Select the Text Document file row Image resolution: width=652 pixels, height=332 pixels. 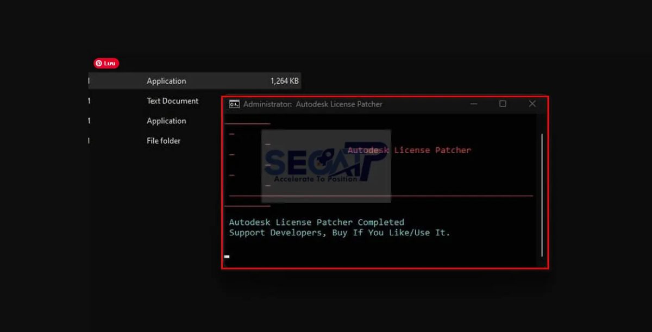(172, 101)
